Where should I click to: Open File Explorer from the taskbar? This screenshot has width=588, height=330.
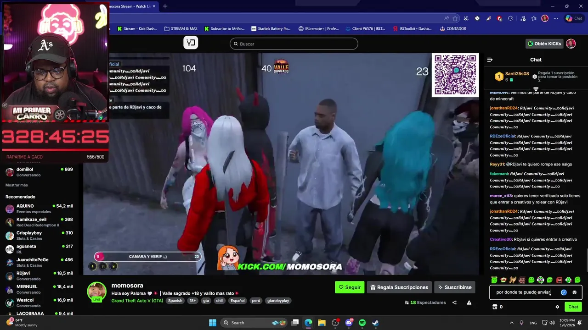(x=322, y=323)
